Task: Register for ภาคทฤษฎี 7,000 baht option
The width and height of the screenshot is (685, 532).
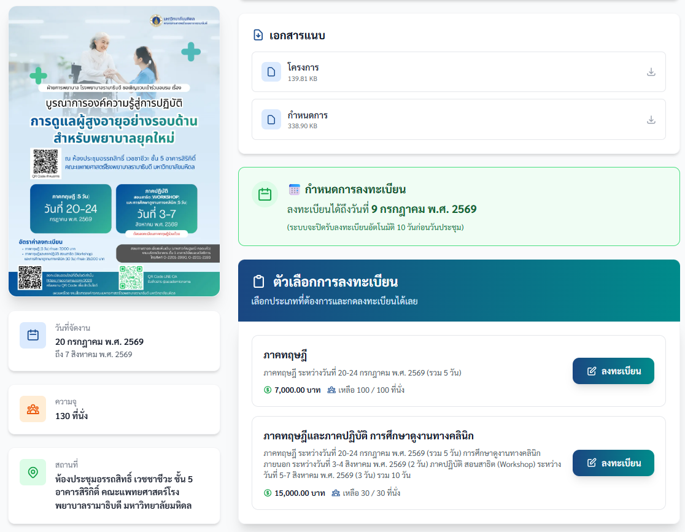Action: coord(613,371)
